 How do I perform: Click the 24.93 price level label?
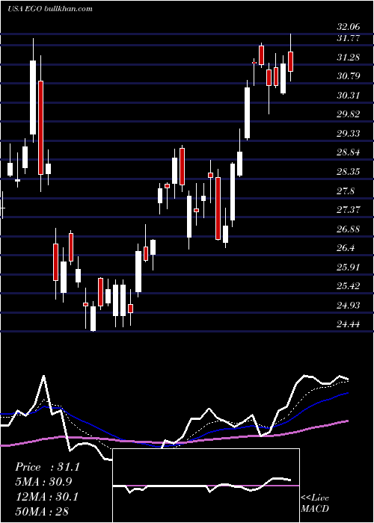(349, 305)
